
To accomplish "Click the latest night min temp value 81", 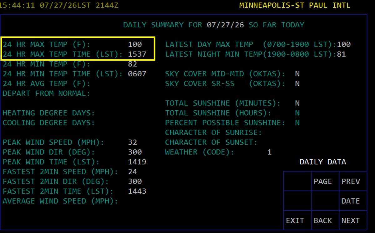I will pyautogui.click(x=341, y=54).
